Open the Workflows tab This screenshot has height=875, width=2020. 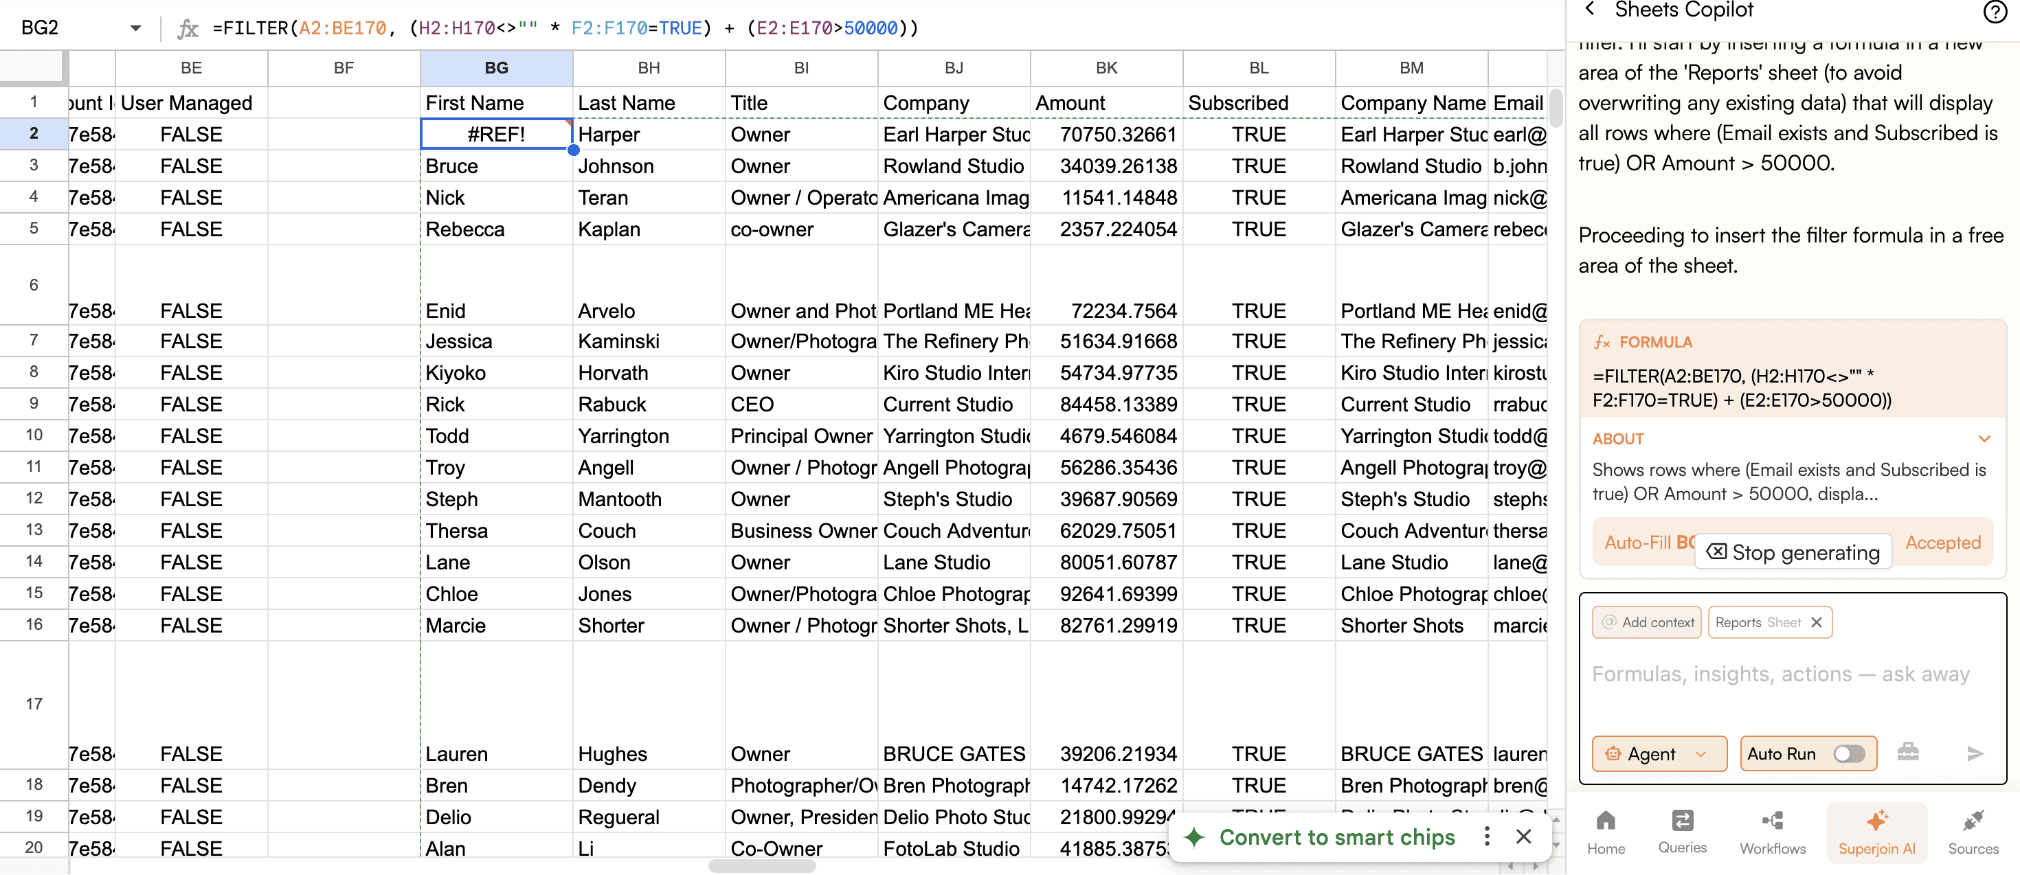pyautogui.click(x=1772, y=832)
